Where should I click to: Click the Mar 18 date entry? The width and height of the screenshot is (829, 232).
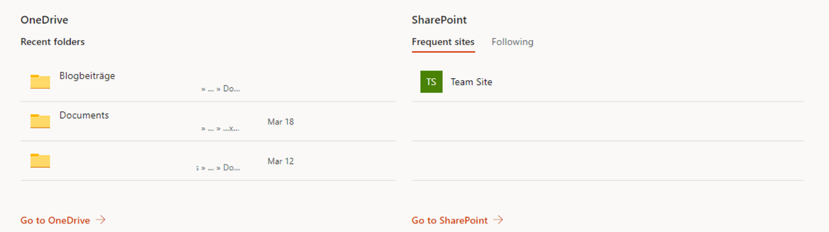tap(281, 121)
